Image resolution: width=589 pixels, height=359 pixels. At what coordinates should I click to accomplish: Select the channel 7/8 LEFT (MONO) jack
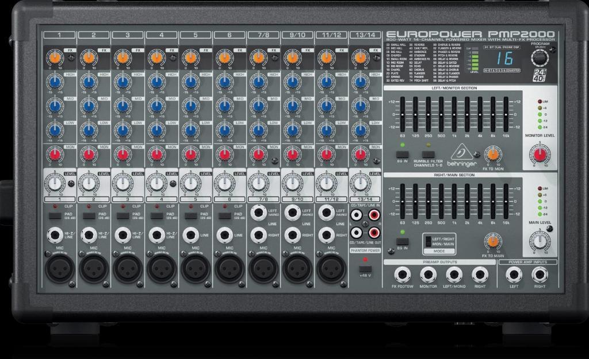pyautogui.click(x=258, y=213)
